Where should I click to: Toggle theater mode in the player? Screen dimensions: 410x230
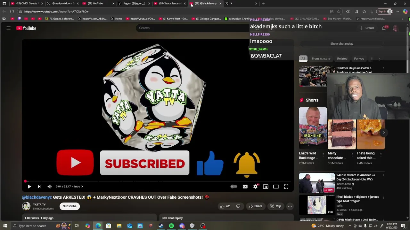276,187
